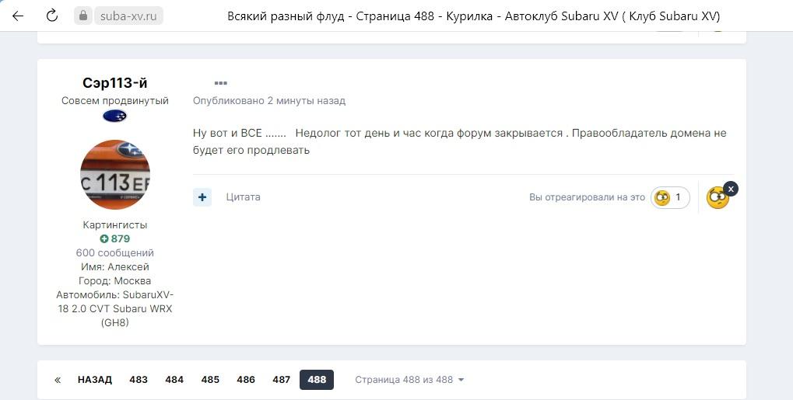Jump to first page with double chevron
The height and width of the screenshot is (400, 793).
click(58, 380)
